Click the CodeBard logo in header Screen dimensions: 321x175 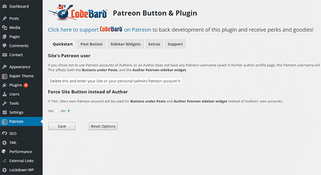coord(78,12)
